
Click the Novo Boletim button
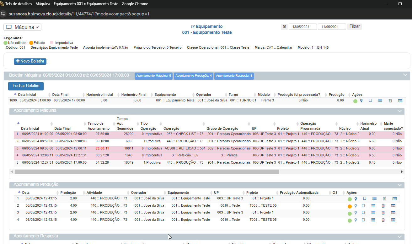(x=30, y=61)
